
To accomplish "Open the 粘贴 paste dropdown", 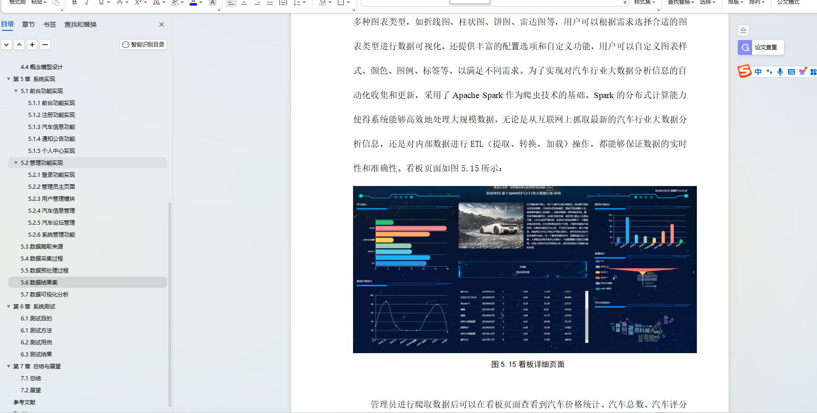I will 39,2.
